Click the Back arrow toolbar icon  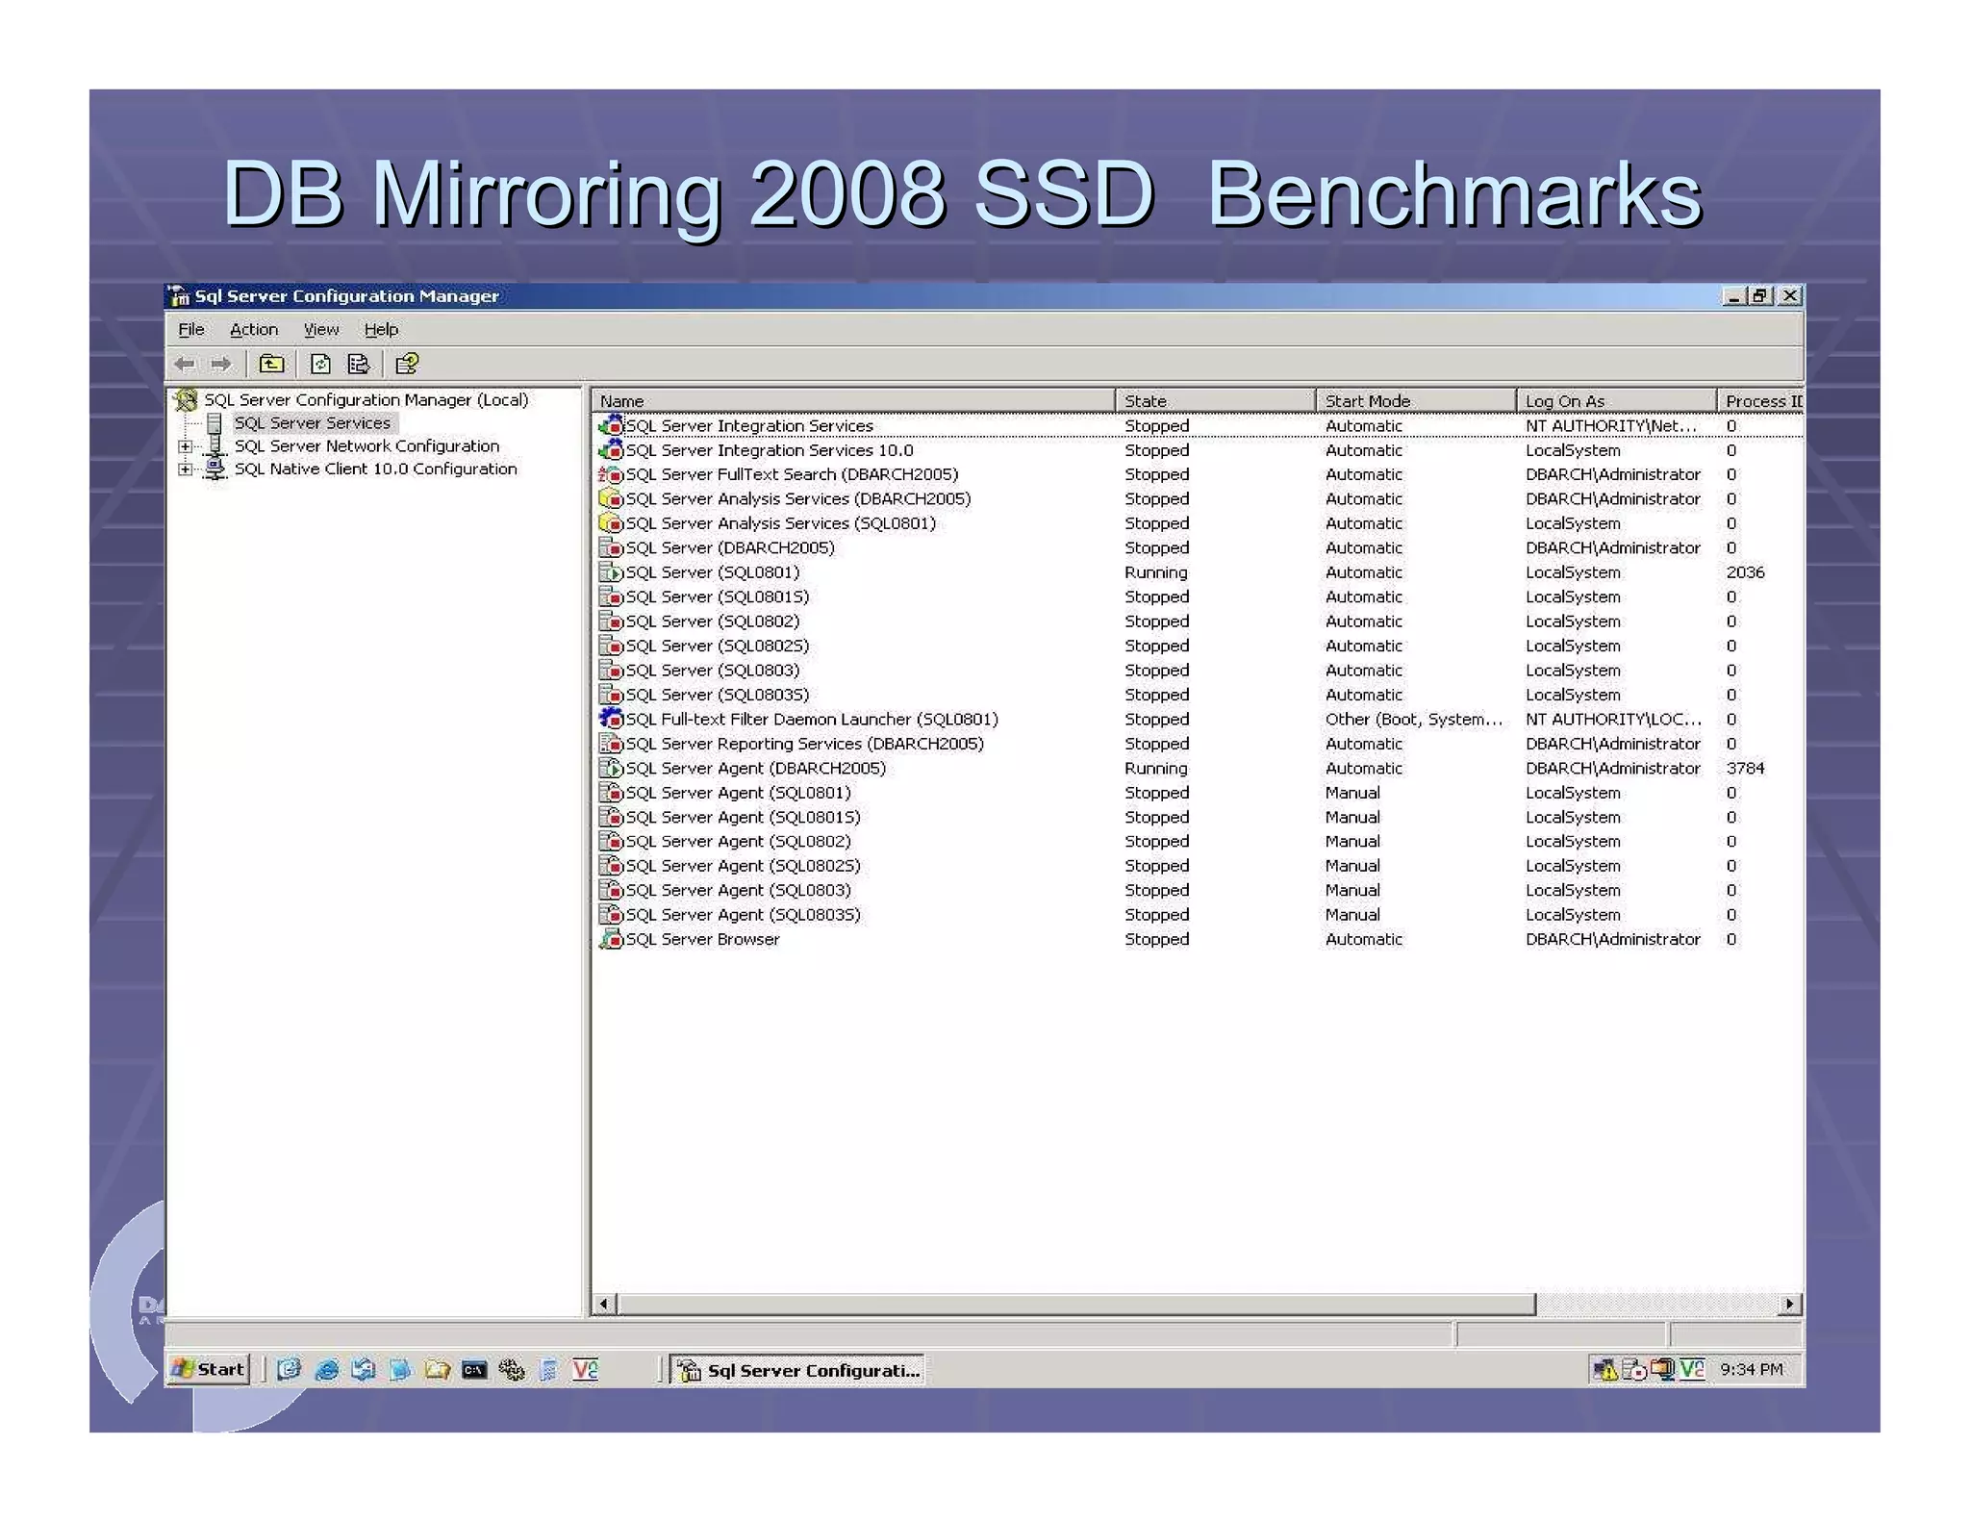pyautogui.click(x=185, y=365)
